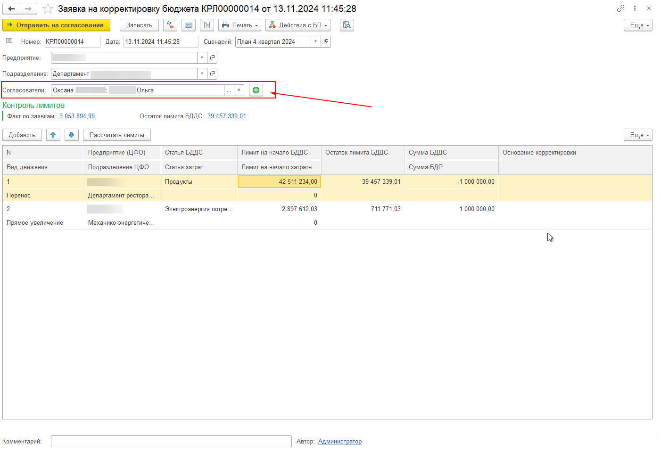The height and width of the screenshot is (451, 661).
Task: Select the 2 897 612,03 cell
Action: point(279,209)
